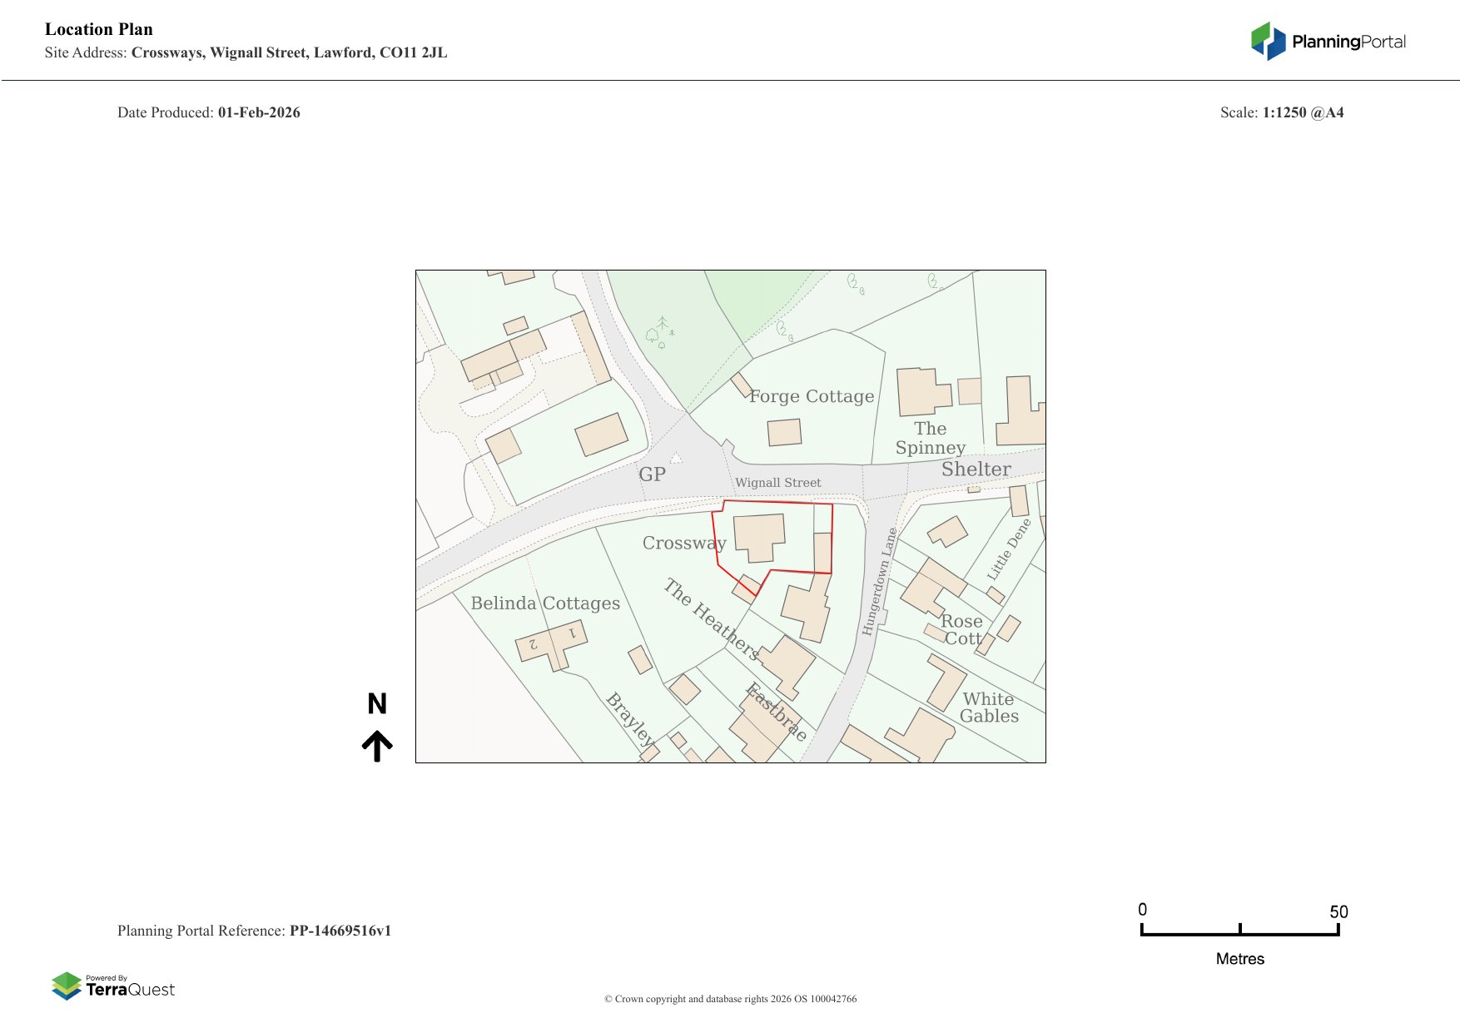The image size is (1460, 1033).
Task: Click the small triangle island near GP
Action: pos(676,458)
